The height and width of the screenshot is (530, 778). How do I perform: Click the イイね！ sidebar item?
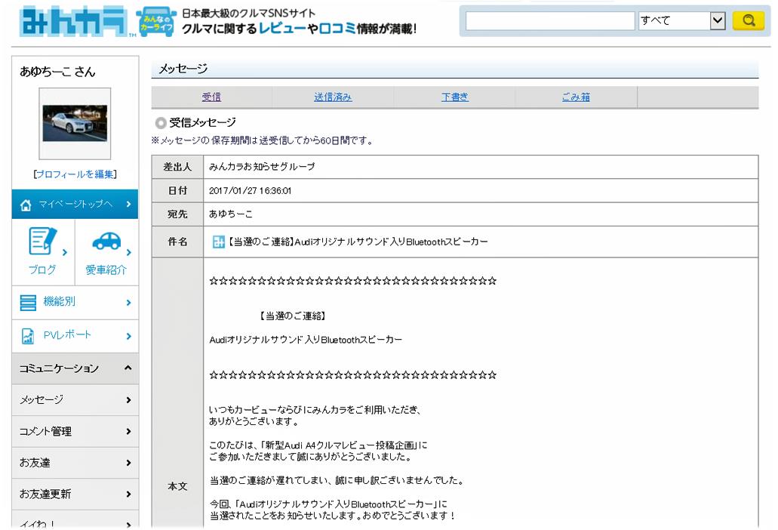(75, 521)
